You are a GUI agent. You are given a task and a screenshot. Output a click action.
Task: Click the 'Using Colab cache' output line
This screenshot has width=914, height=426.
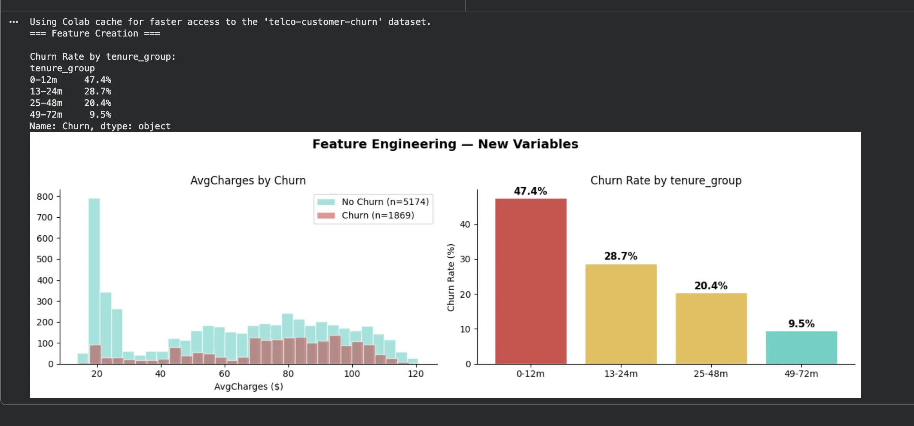230,22
